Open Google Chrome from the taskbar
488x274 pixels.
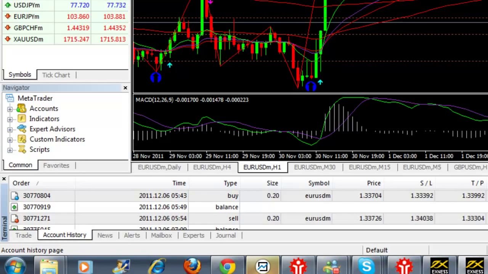(x=228, y=266)
